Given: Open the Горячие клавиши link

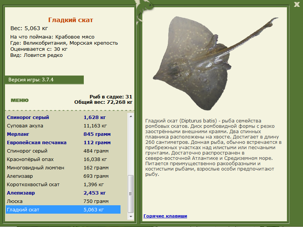Looking at the screenshot, I should point(165,216).
